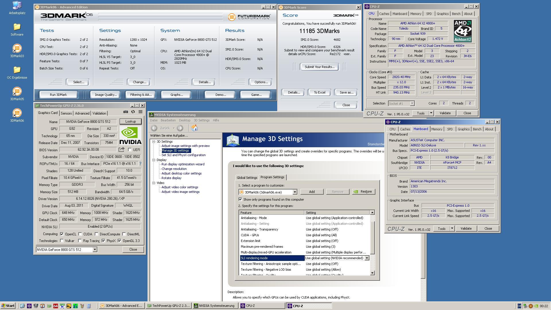This screenshot has width=551, height=310.
Task: Select the Change resolution tree item
Action: click(x=174, y=169)
